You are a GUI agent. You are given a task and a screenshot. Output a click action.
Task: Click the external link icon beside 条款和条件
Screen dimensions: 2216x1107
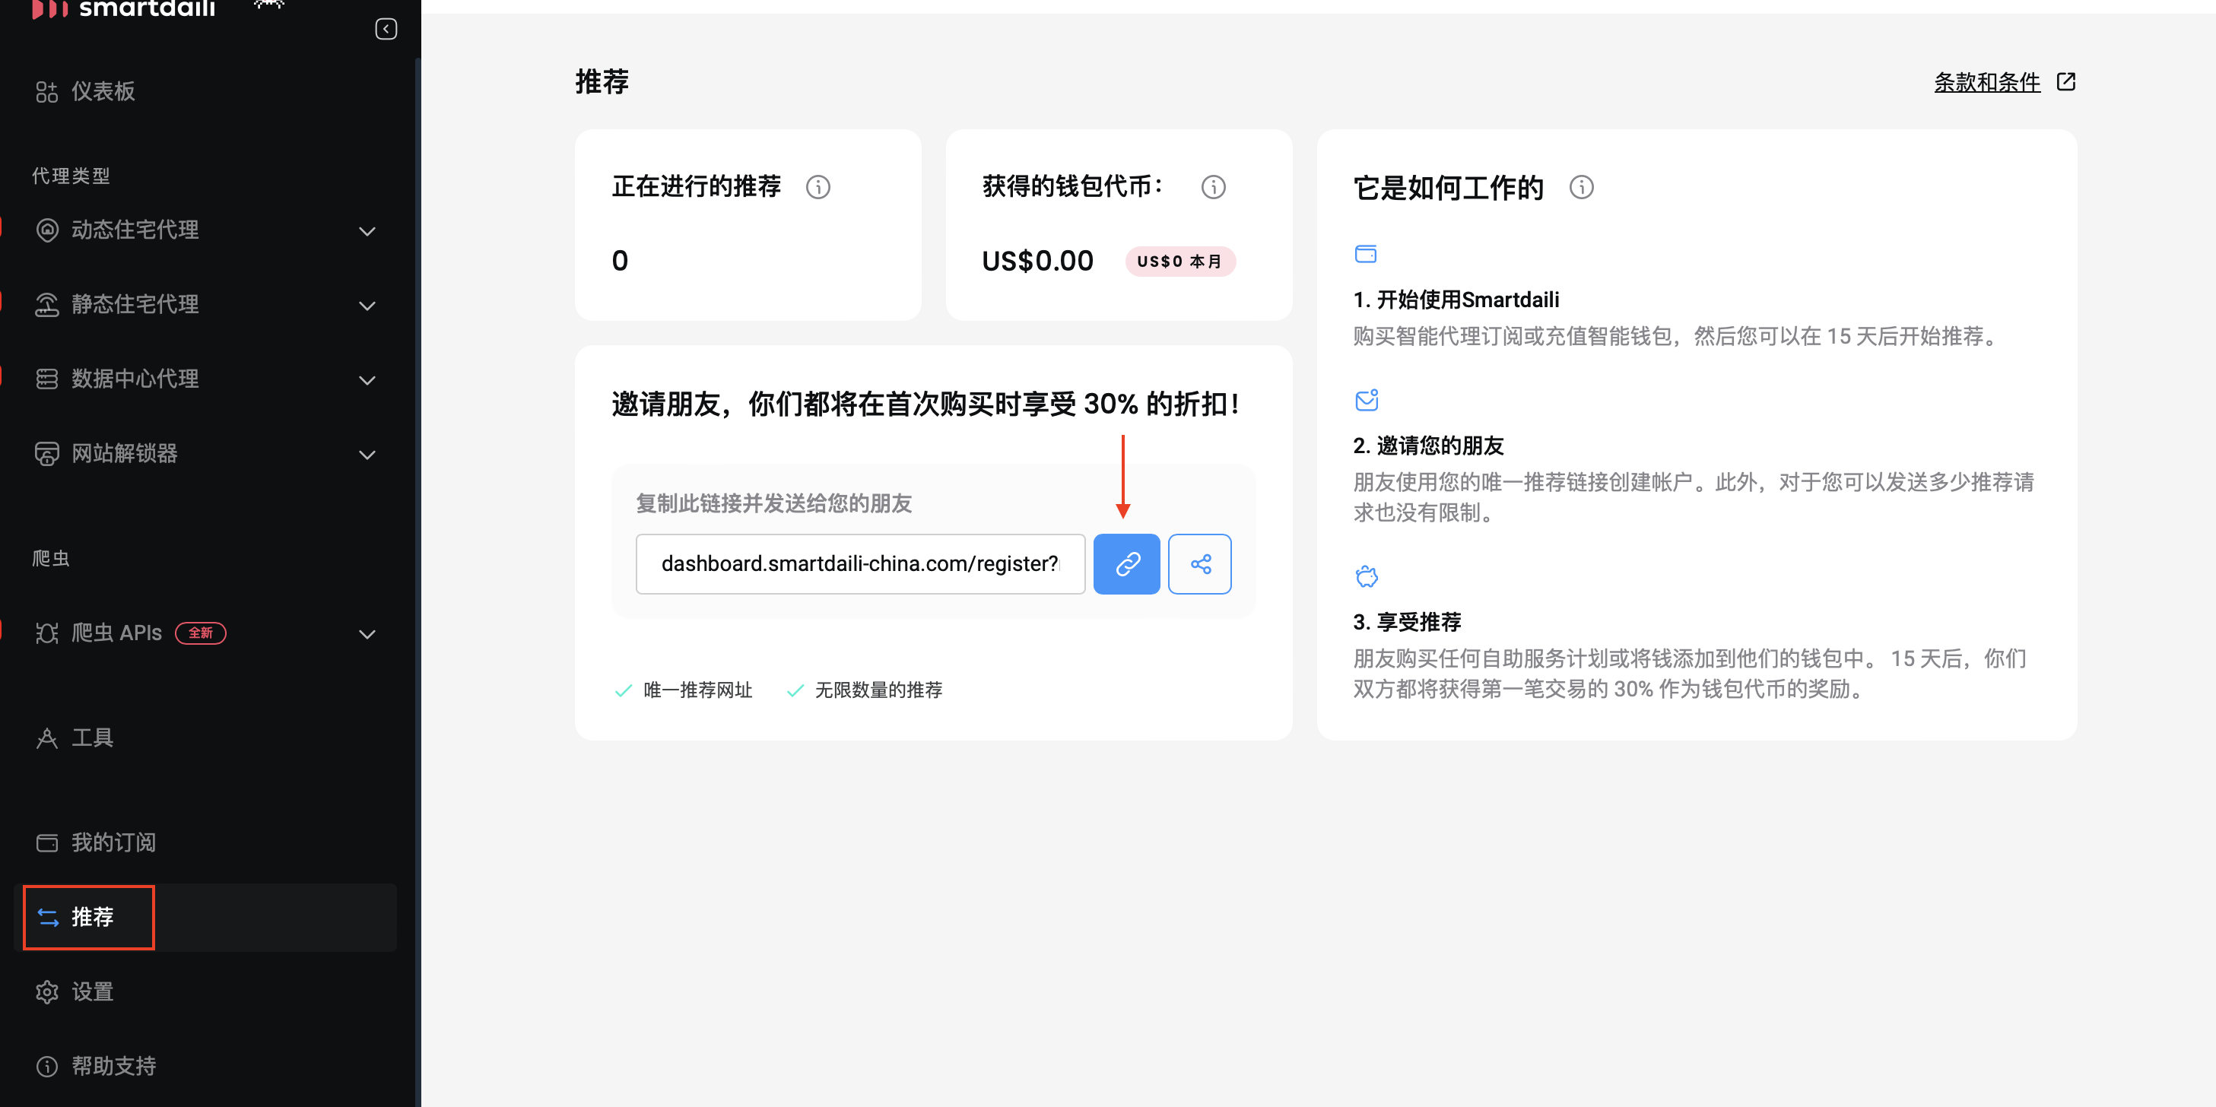(2065, 81)
